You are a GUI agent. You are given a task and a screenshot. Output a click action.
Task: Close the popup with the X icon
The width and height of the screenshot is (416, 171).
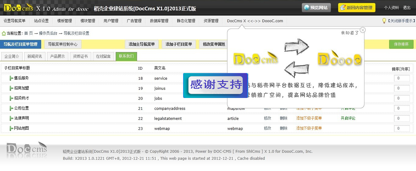click(363, 30)
